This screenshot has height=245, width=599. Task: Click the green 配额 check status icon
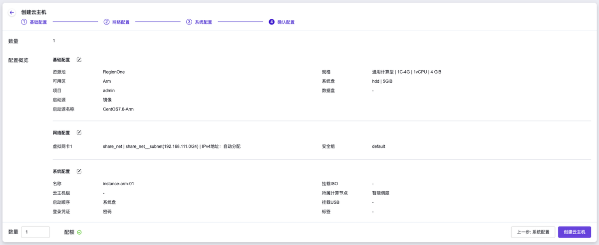tap(79, 233)
